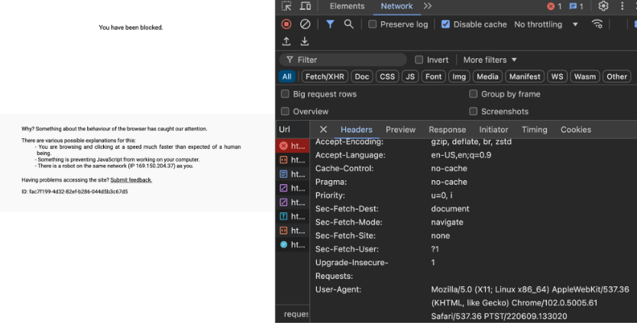Screen dimensions: 637x323
Task: Click the inspect element picker icon
Action: coord(286,6)
